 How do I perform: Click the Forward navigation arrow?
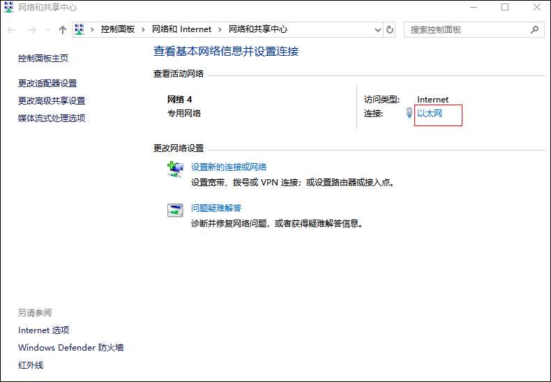point(31,30)
